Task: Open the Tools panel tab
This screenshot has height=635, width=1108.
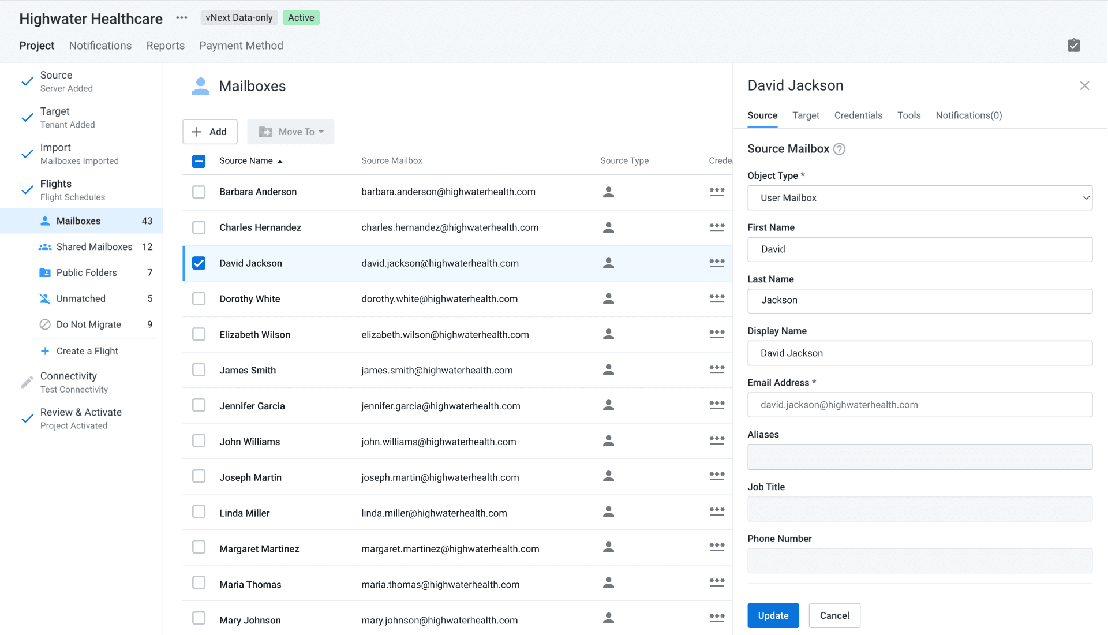Action: 909,115
